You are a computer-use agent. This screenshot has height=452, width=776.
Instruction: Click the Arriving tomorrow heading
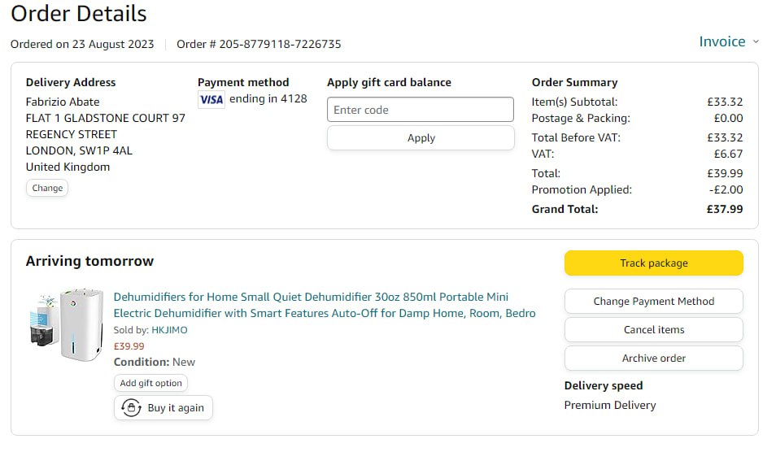click(x=89, y=261)
